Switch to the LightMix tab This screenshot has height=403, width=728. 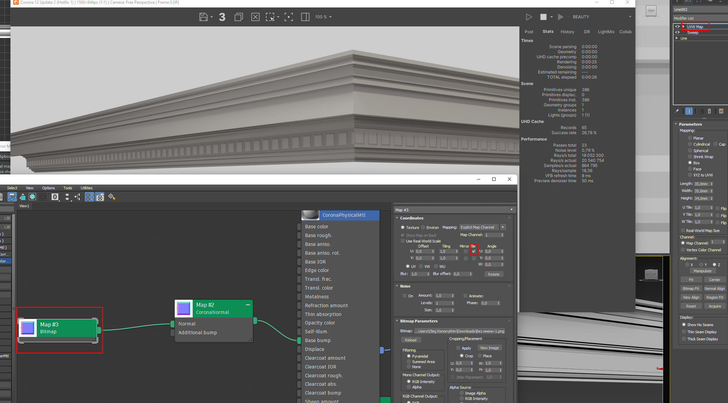pyautogui.click(x=606, y=32)
